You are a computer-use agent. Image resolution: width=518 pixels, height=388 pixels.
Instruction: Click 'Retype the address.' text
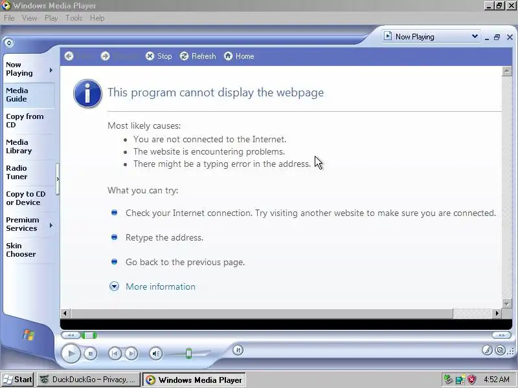(x=164, y=237)
